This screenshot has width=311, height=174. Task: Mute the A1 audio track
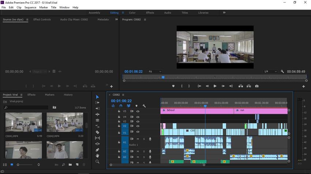coord(138,139)
